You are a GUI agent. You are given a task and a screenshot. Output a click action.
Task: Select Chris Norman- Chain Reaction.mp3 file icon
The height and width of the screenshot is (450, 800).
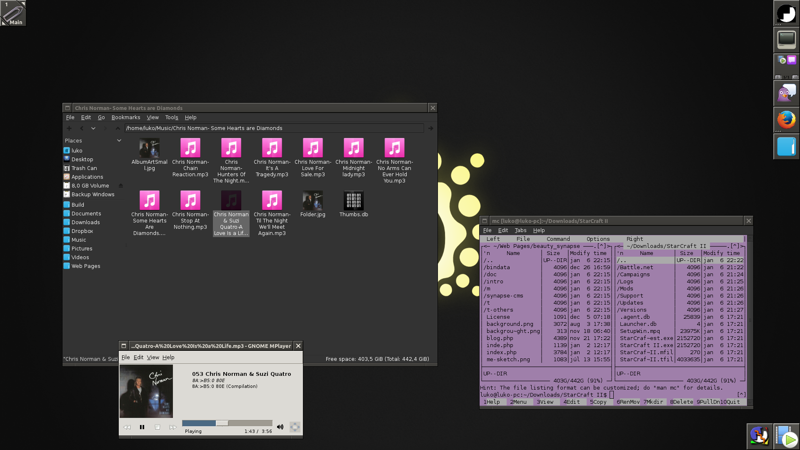tap(190, 148)
